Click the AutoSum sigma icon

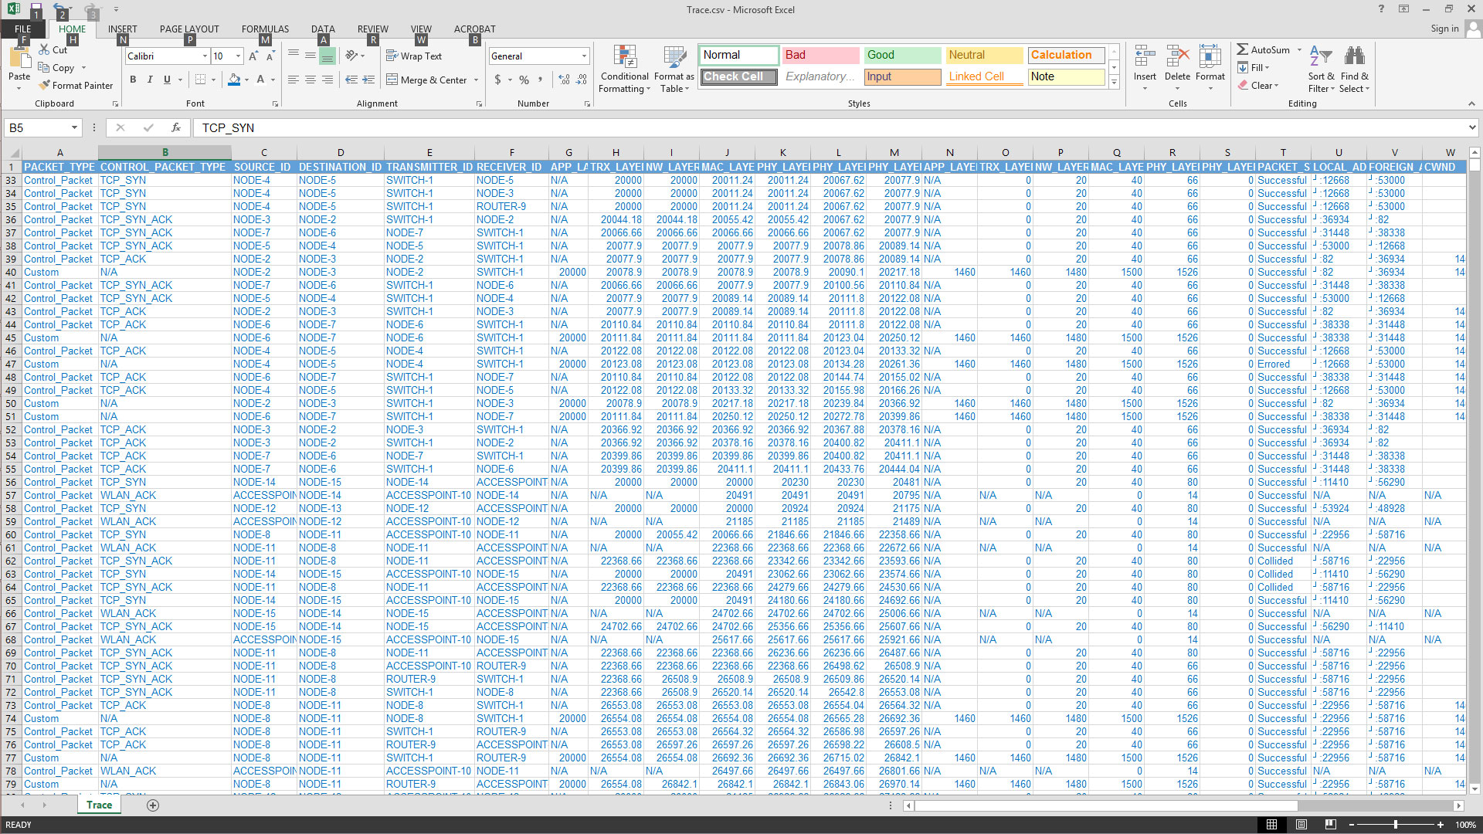[1242, 49]
